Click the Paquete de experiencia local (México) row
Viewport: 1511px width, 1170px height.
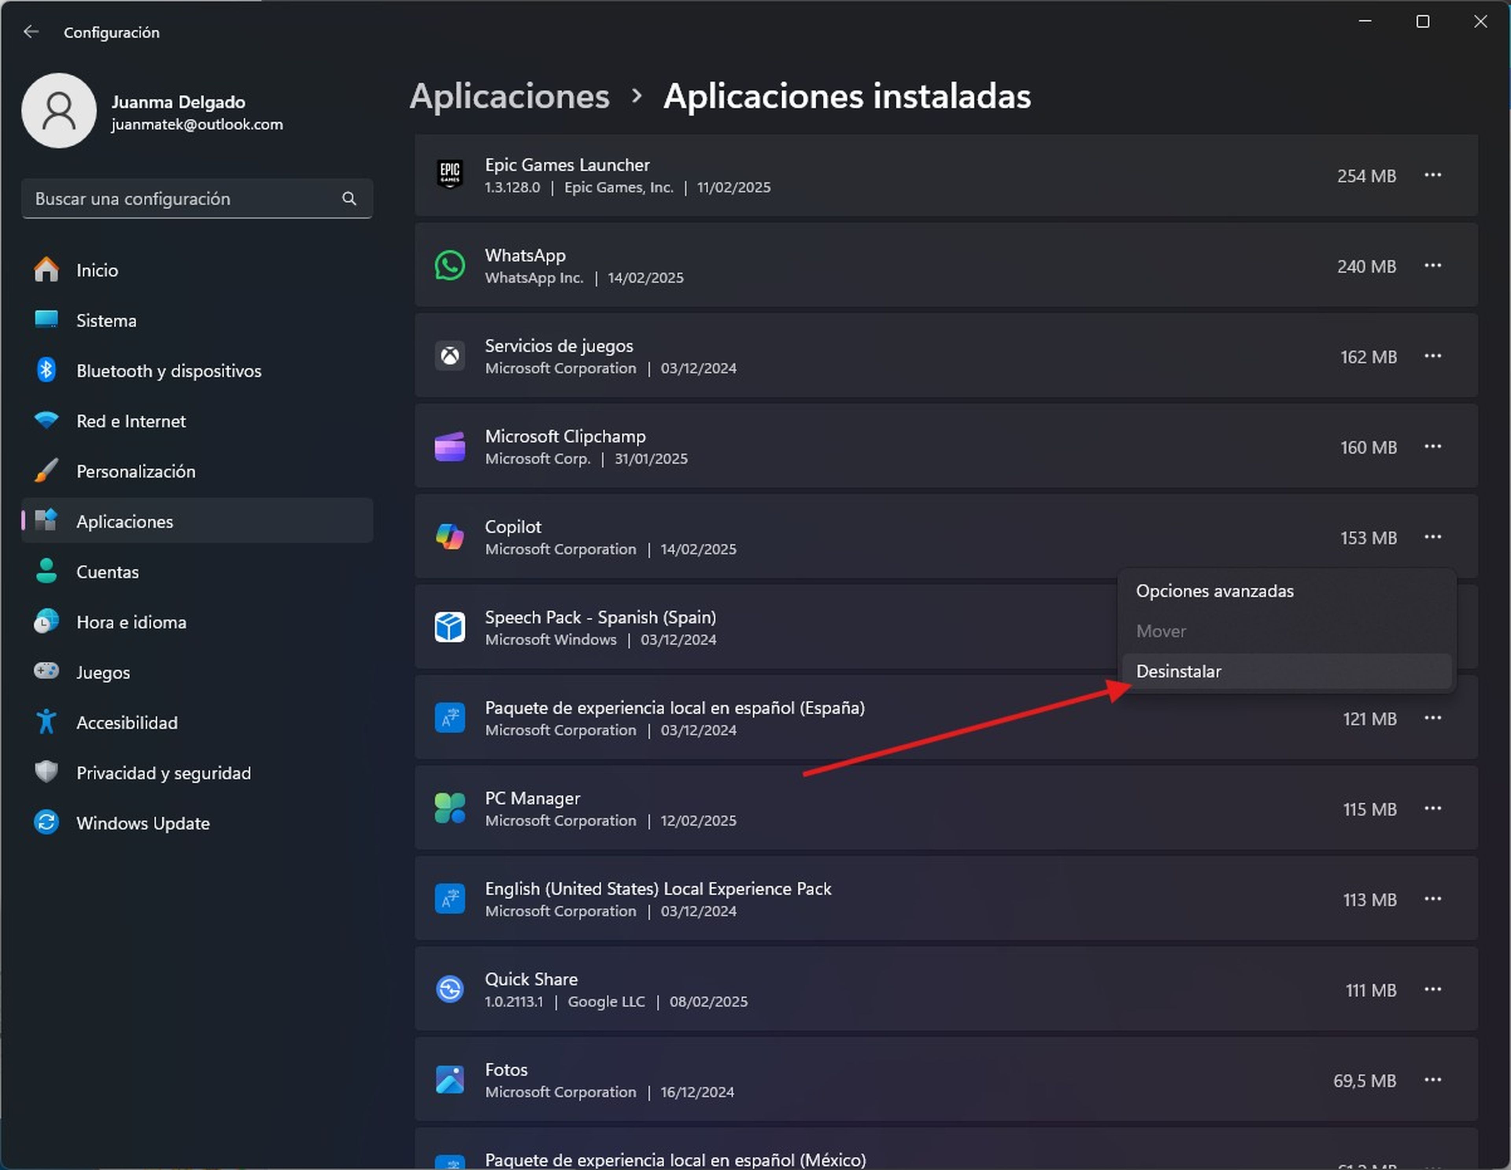(x=946, y=1148)
